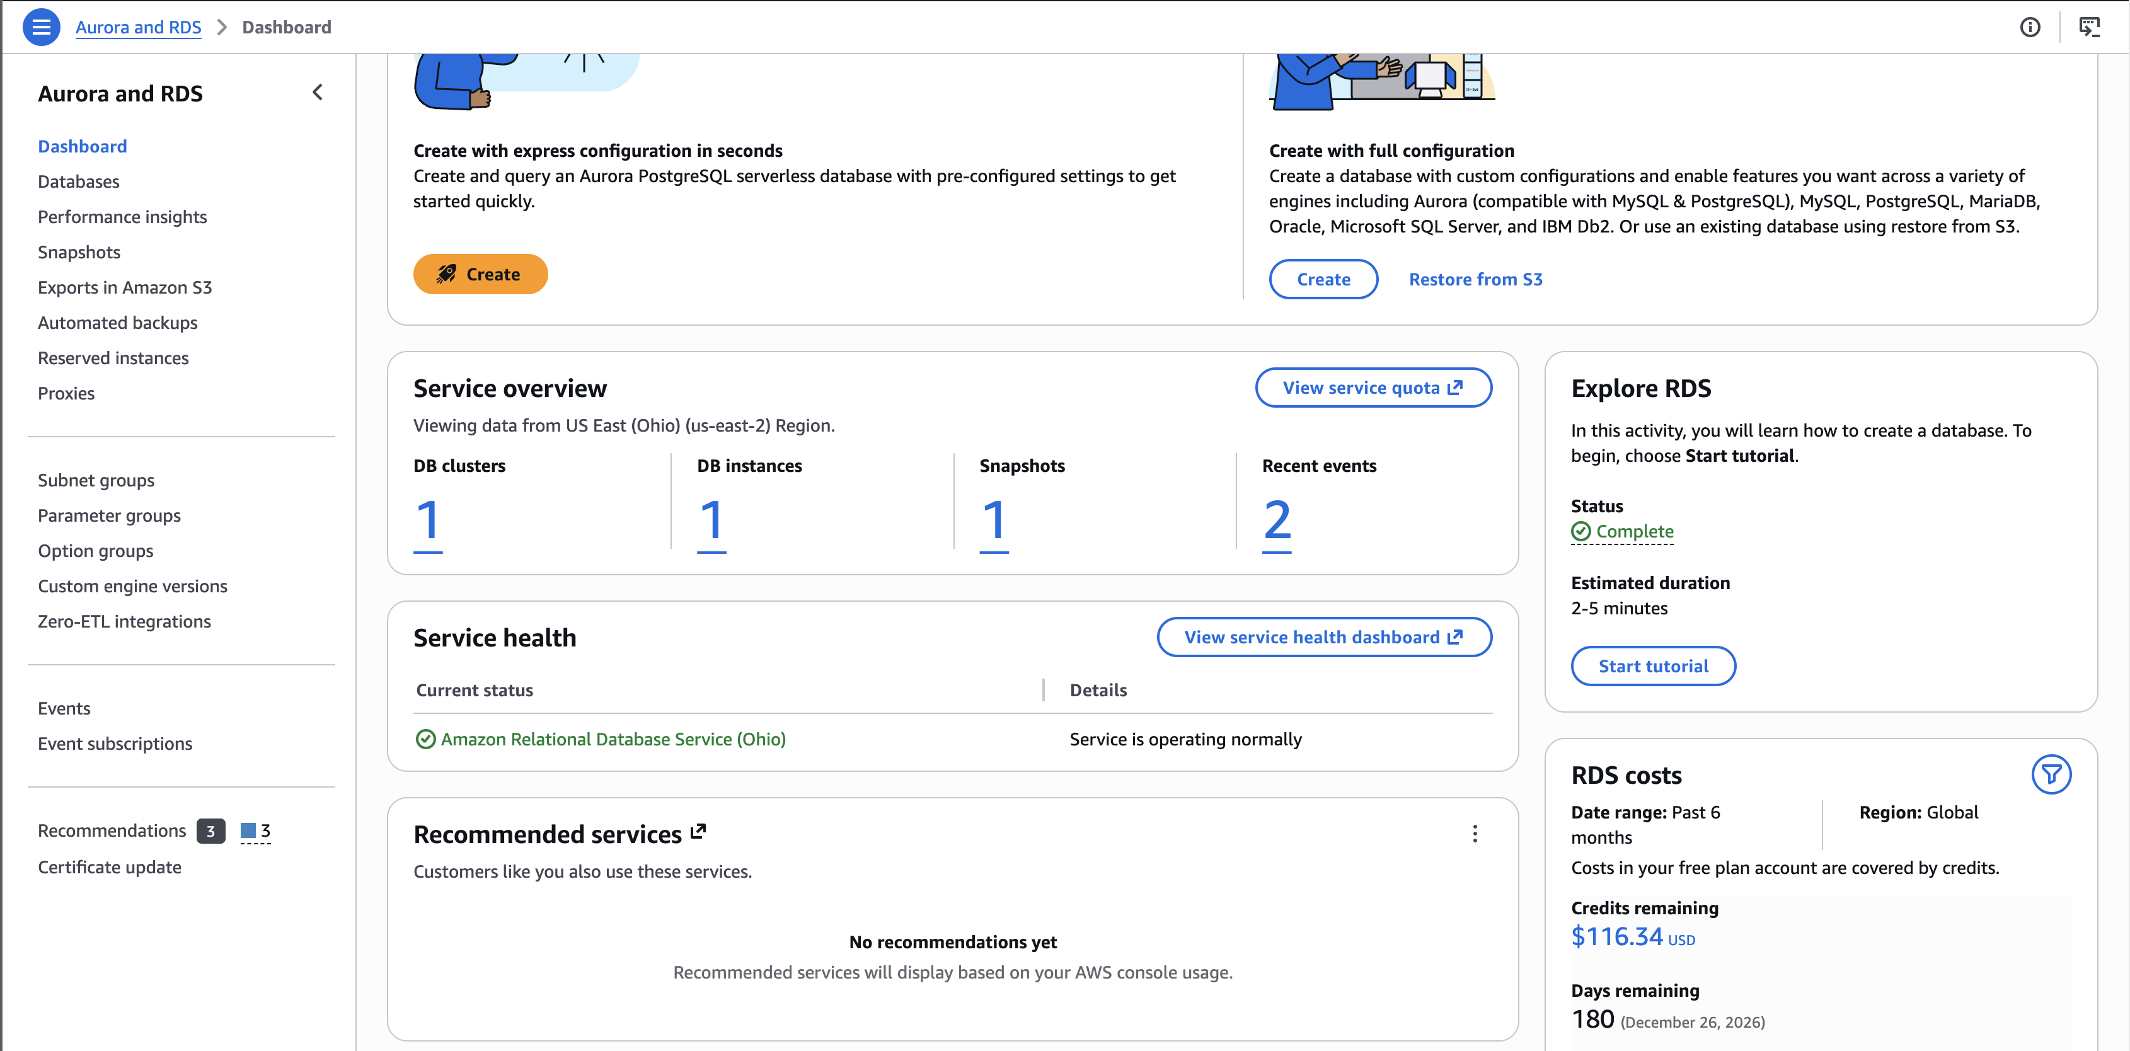Screen dimensions: 2130x1051
Task: Open the RDS costs filter icon
Action: point(2051,774)
